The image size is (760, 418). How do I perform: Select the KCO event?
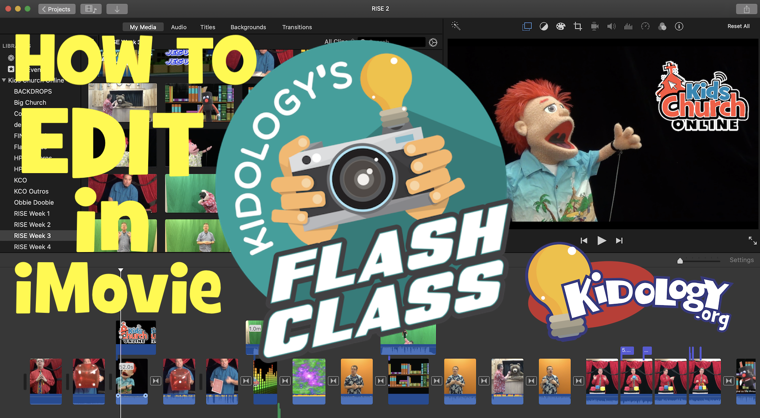(x=20, y=180)
